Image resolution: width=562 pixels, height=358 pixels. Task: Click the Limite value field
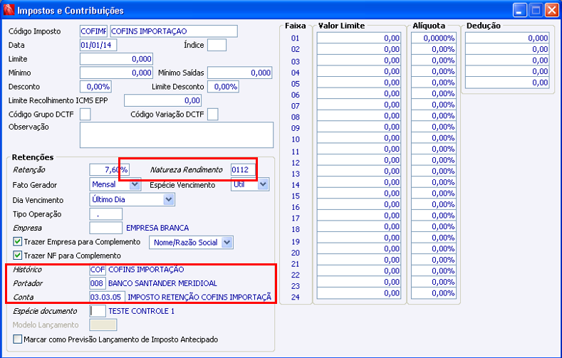click(x=117, y=59)
